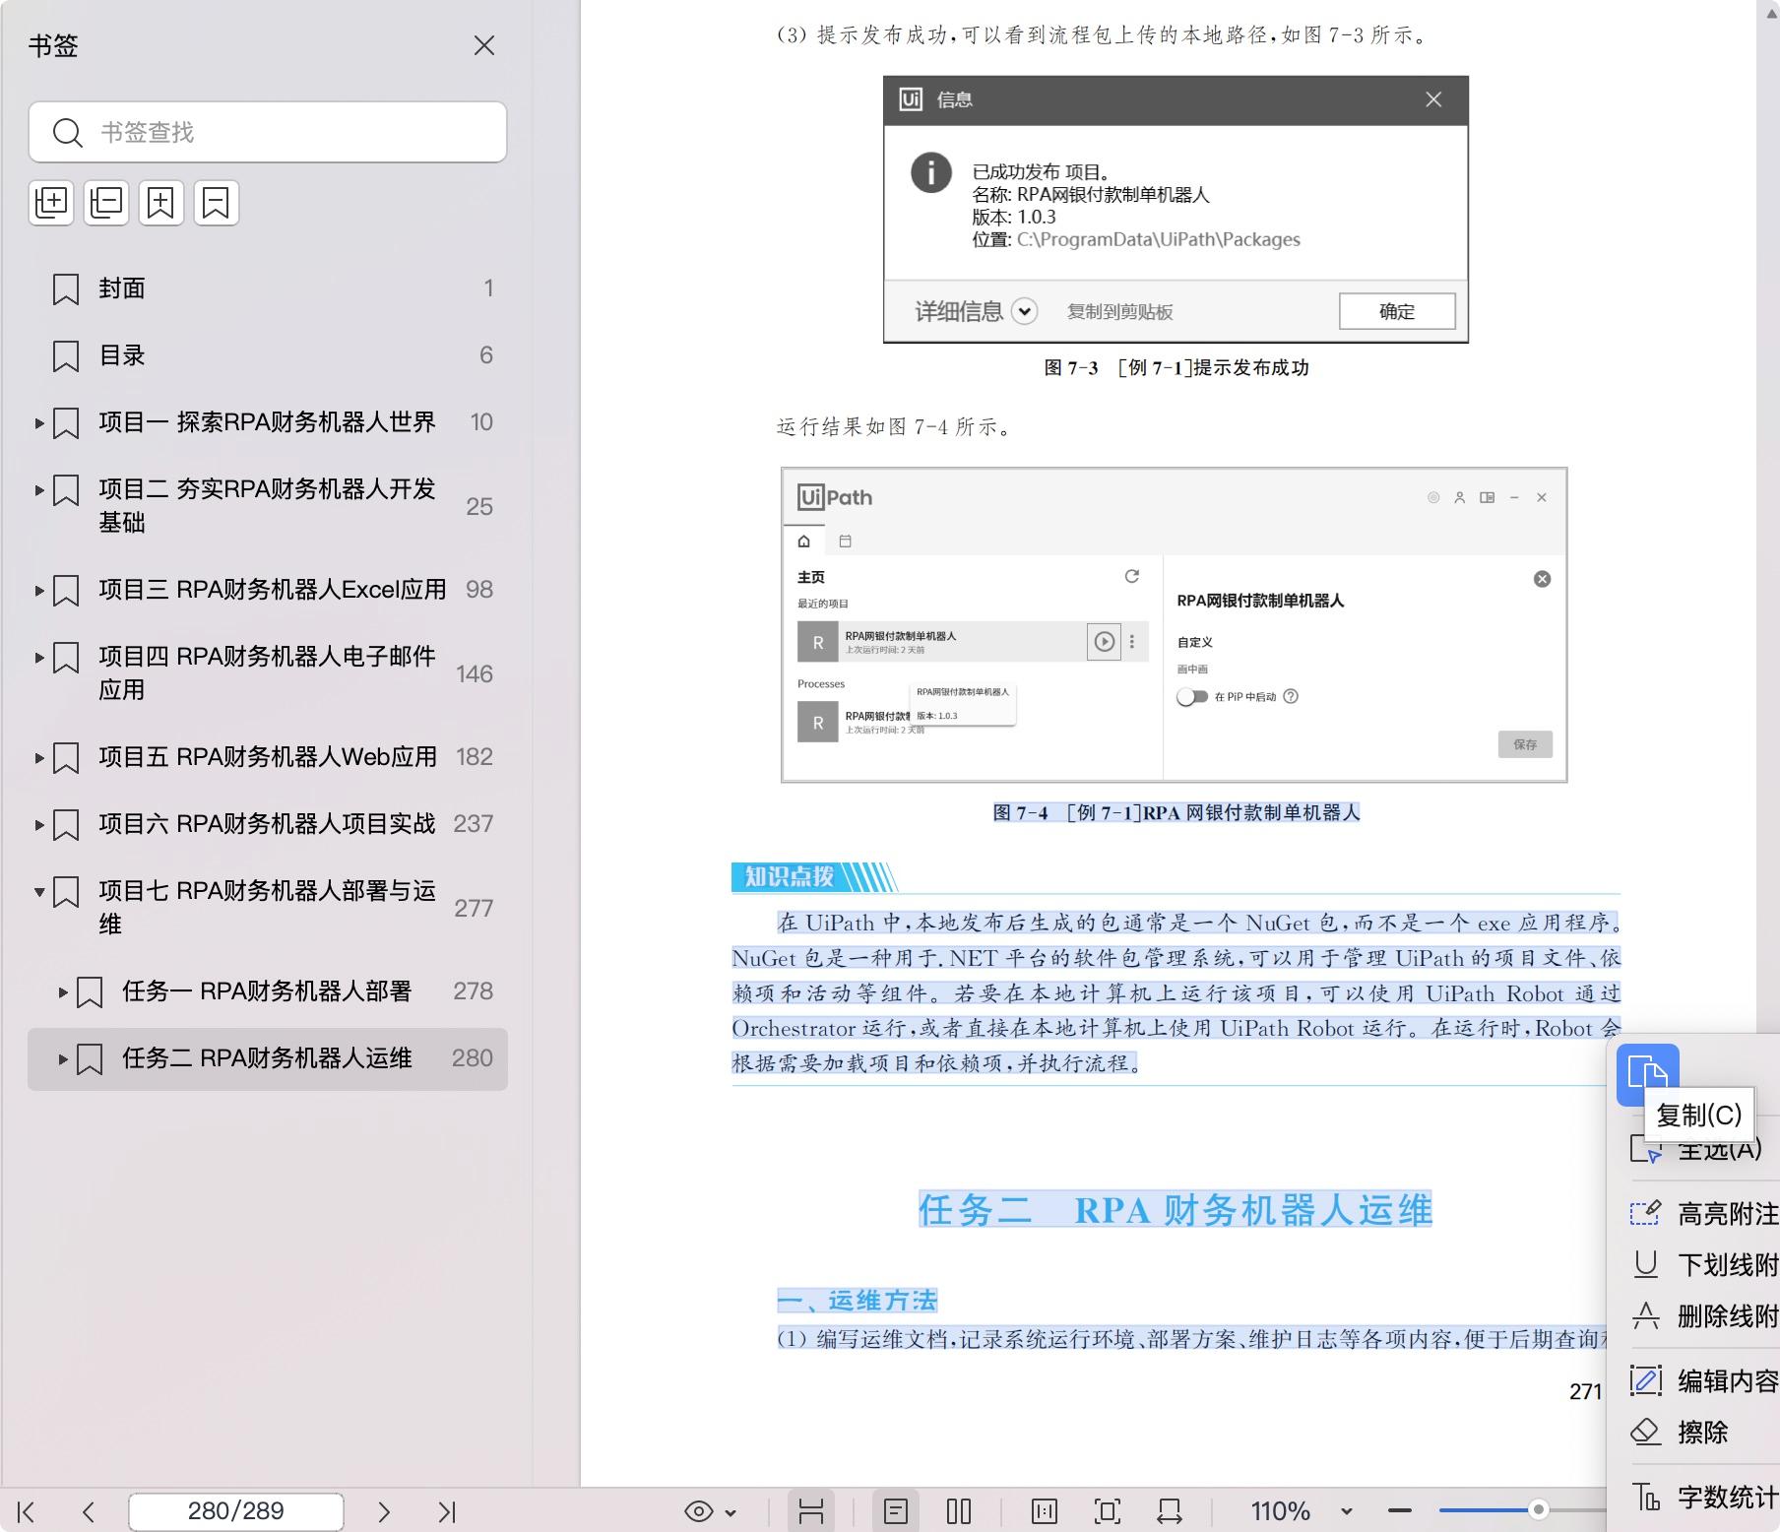Select single page view icon
This screenshot has height=1532, width=1780.
click(896, 1511)
